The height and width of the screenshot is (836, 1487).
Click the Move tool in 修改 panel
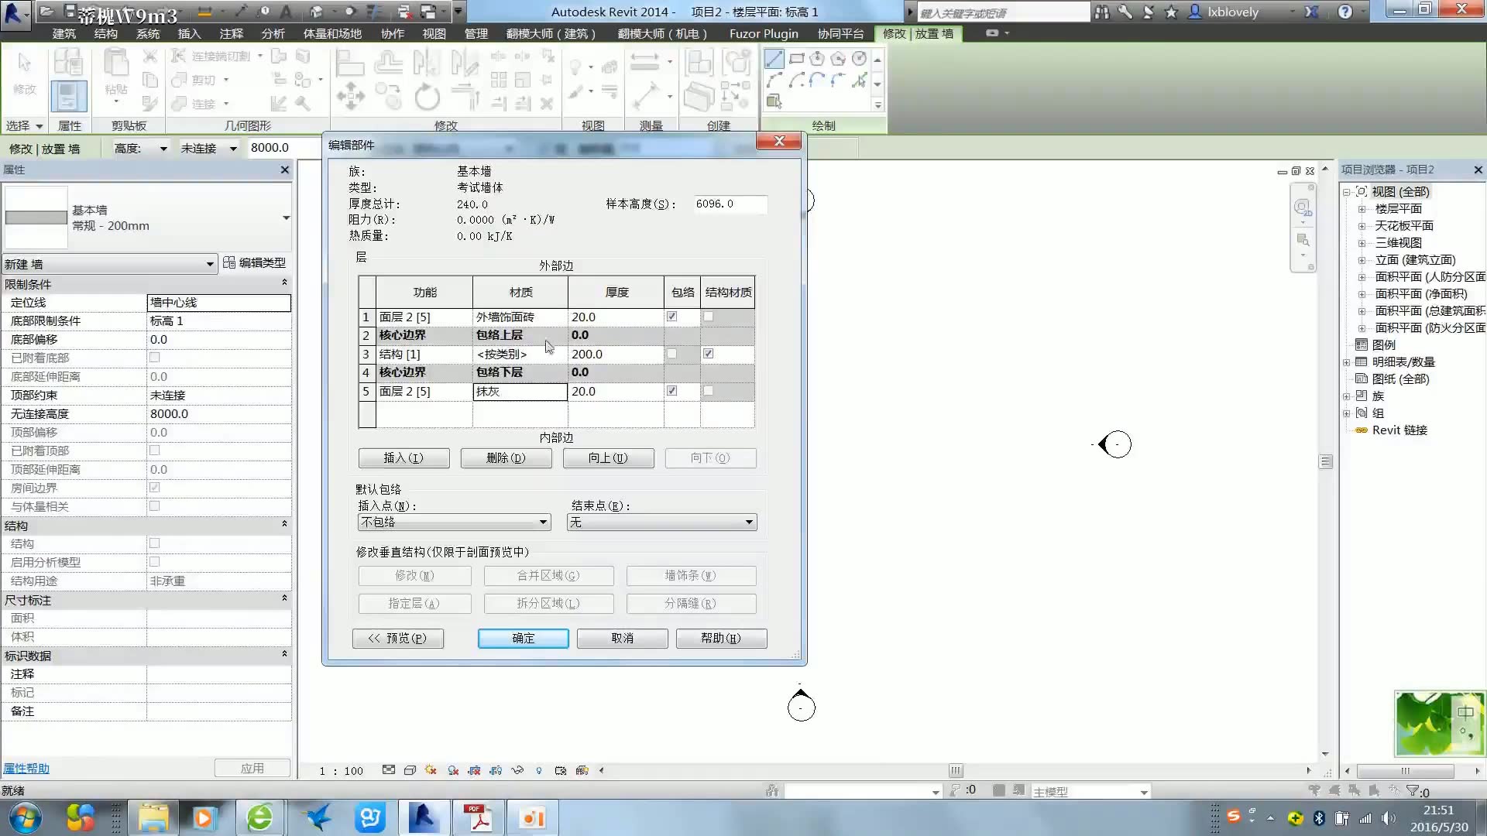[351, 97]
